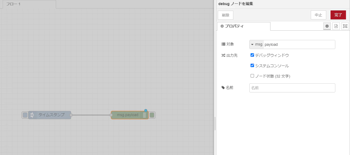Open the node properties gear icon
Viewport: 350px width, 155px height.
(327, 26)
